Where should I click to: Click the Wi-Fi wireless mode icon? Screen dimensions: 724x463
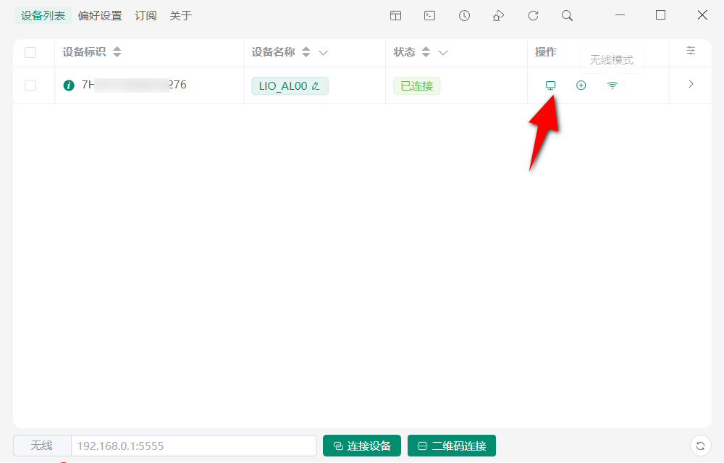[612, 85]
